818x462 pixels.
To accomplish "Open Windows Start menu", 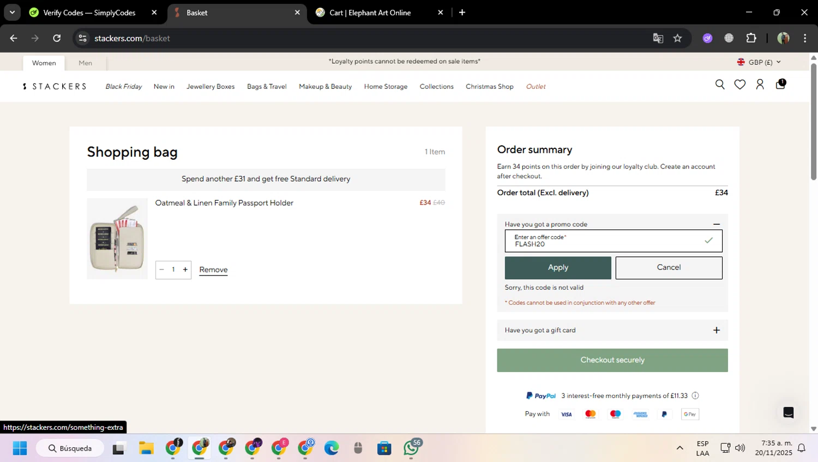I will [20, 448].
